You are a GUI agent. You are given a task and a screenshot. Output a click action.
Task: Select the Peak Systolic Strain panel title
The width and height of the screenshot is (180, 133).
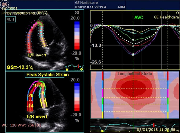[x=47, y=75]
